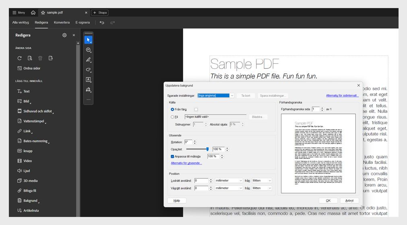Go to the Home icon
The width and height of the screenshot is (407, 225).
33,12
